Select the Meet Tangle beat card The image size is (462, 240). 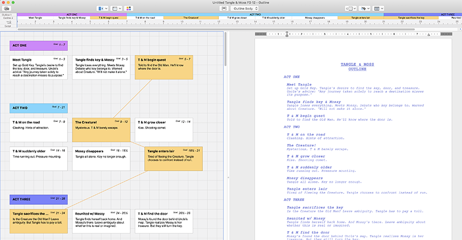pos(38,68)
